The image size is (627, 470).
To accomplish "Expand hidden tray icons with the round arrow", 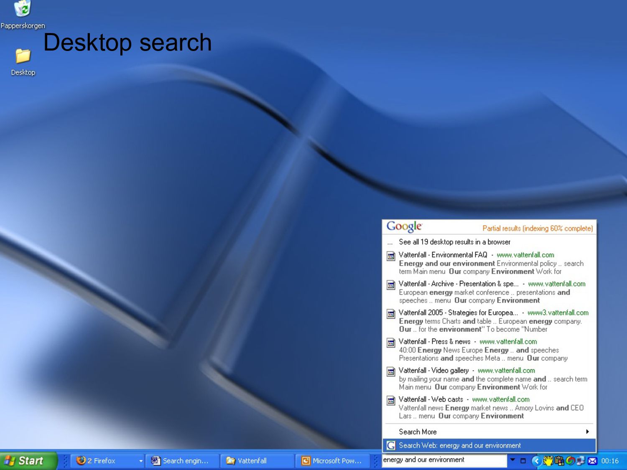I will coord(536,461).
